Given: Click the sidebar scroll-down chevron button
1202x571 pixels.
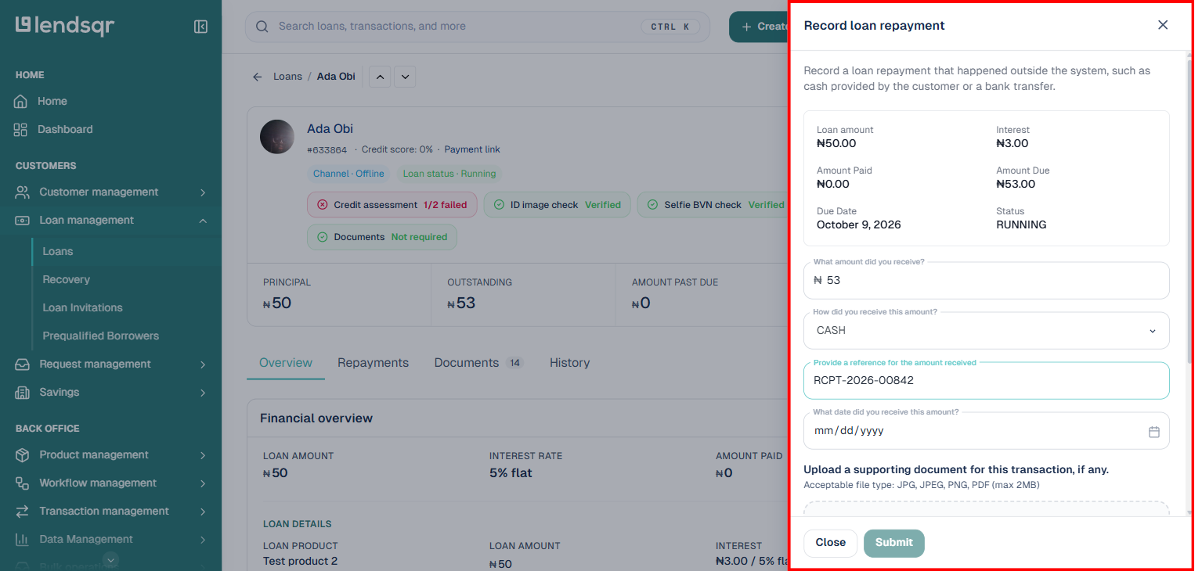Looking at the screenshot, I should (110, 559).
